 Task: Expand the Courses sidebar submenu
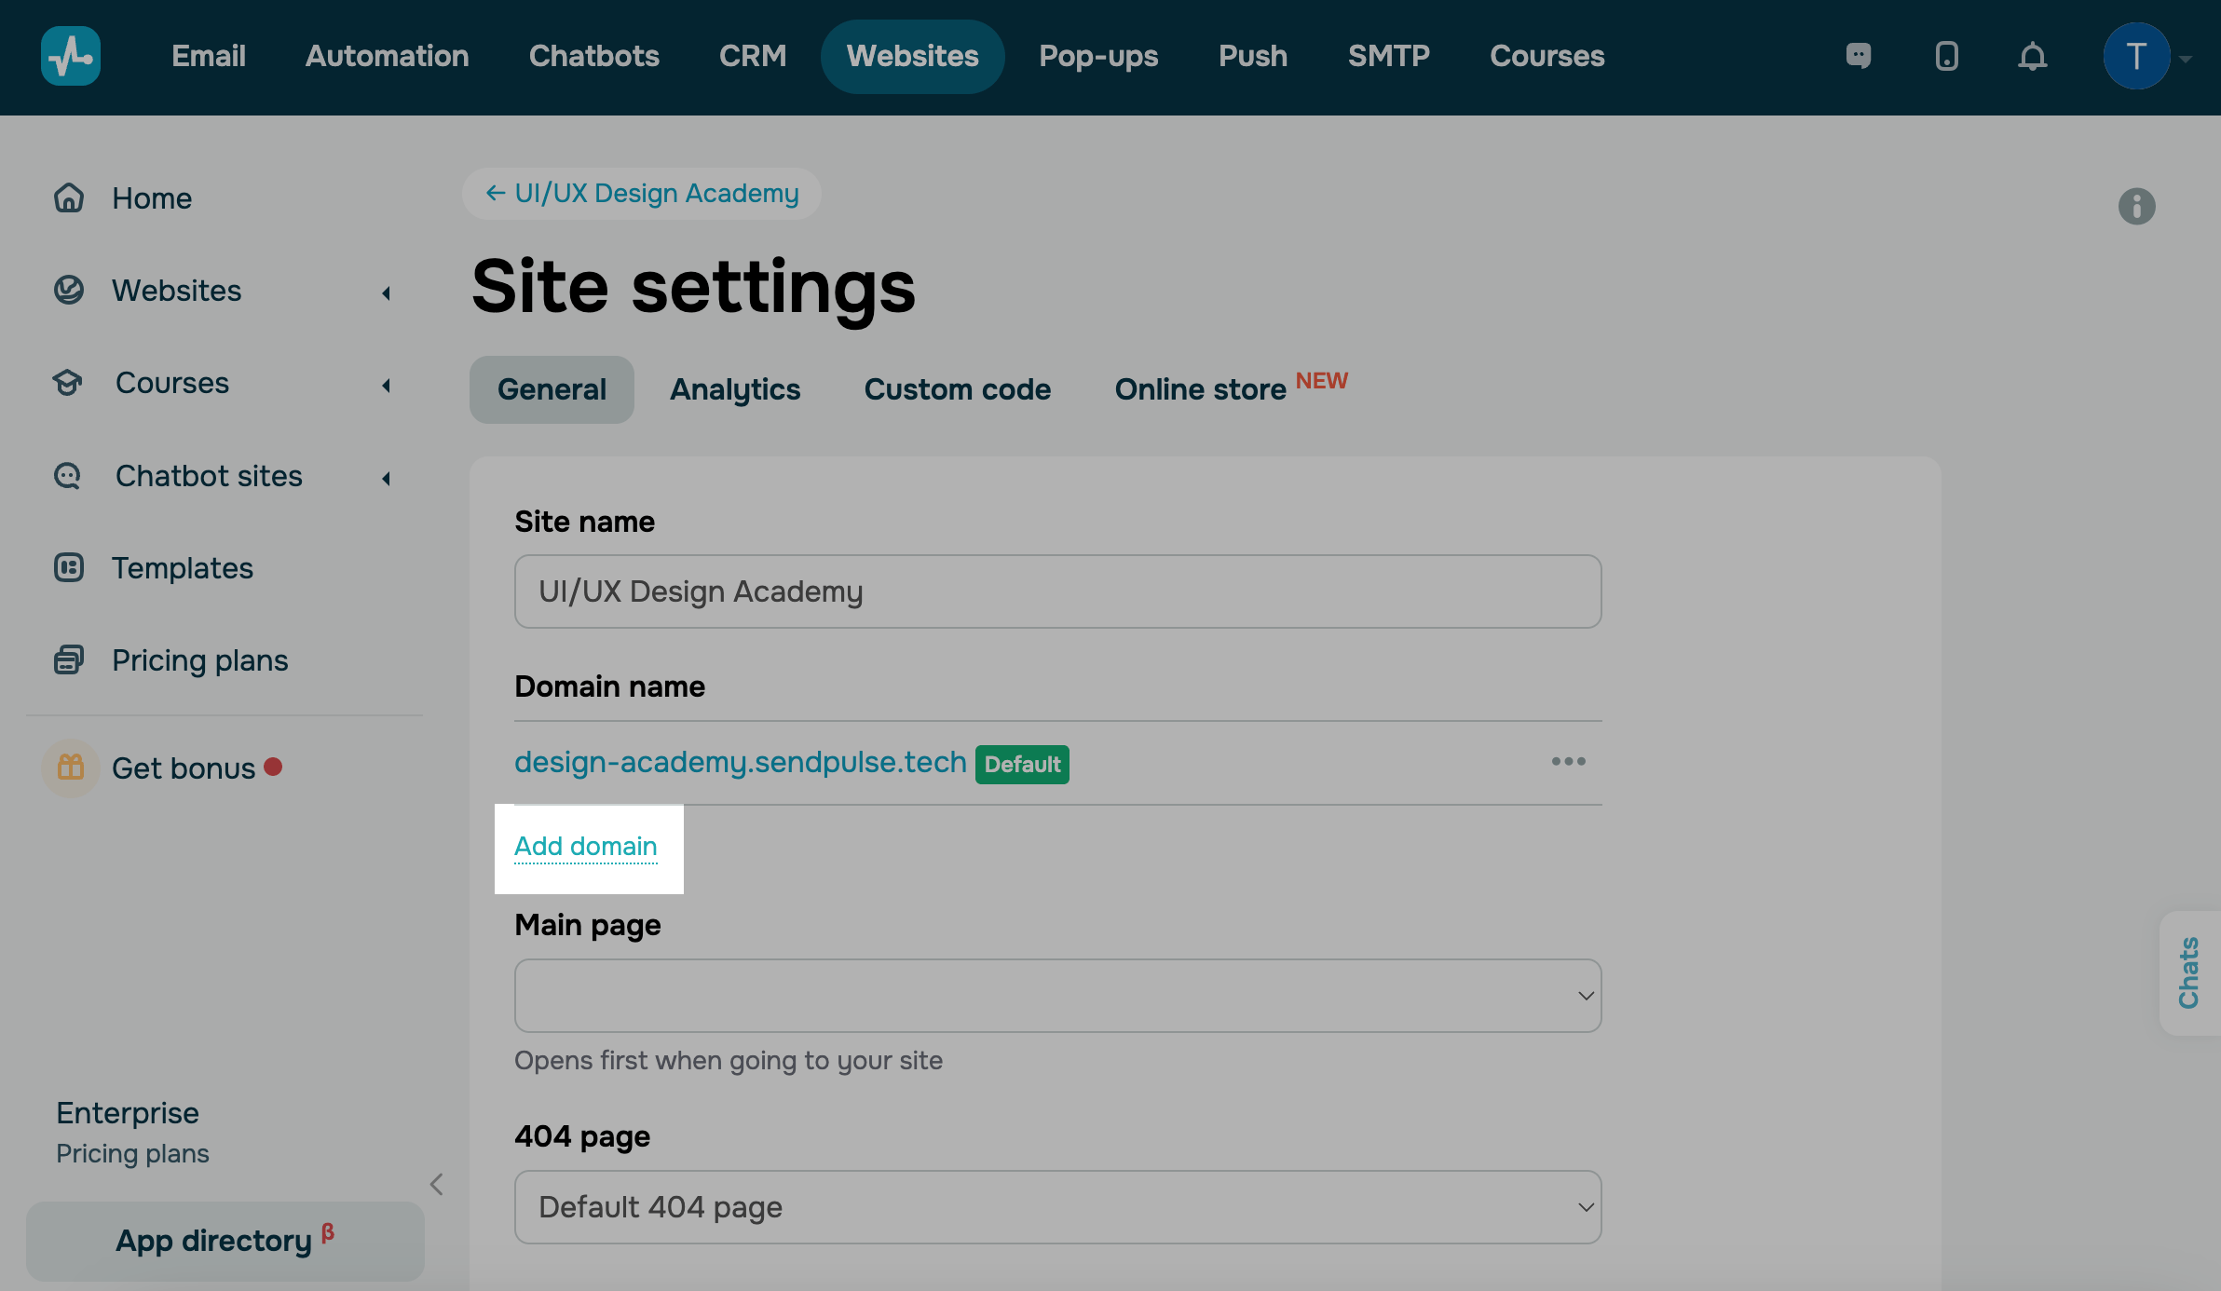click(386, 385)
